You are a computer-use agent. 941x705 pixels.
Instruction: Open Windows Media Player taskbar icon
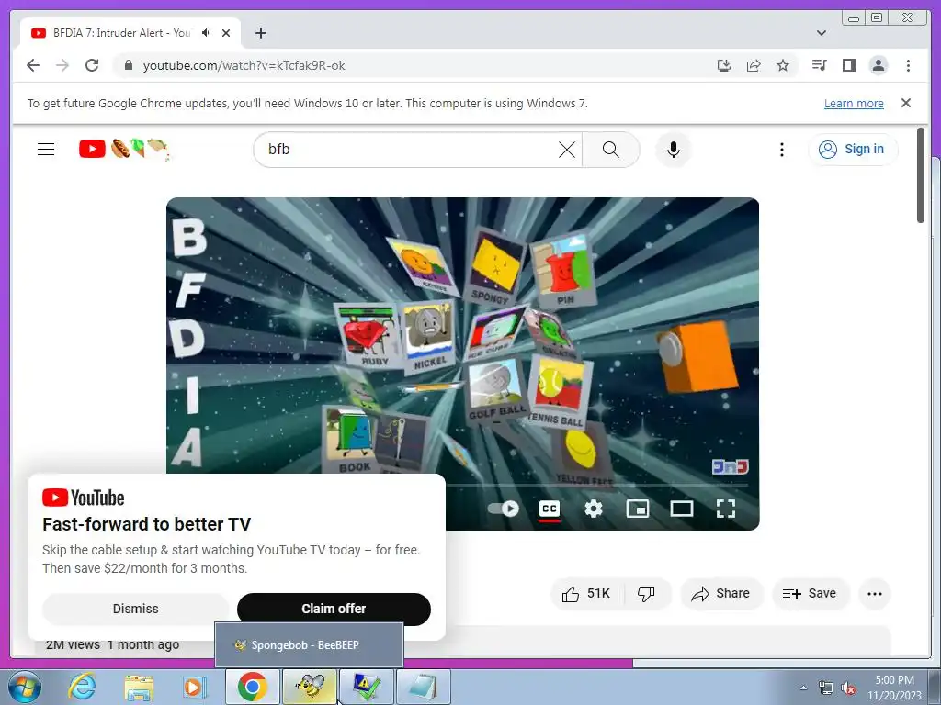194,687
